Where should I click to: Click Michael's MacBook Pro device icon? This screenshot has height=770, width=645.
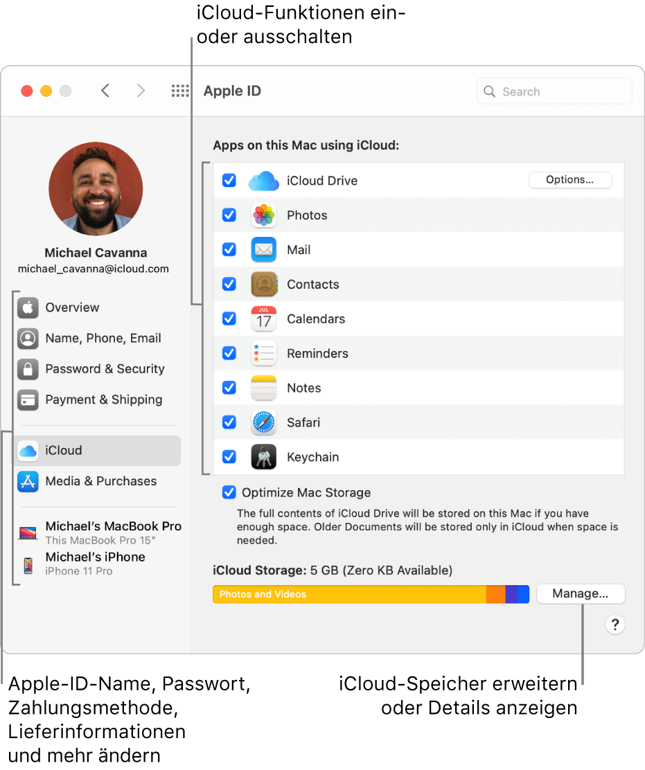point(28,532)
